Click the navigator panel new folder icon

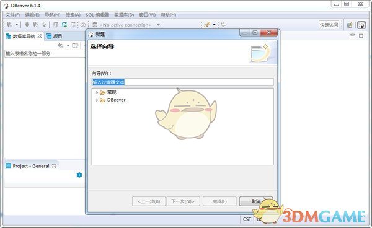click(x=75, y=45)
